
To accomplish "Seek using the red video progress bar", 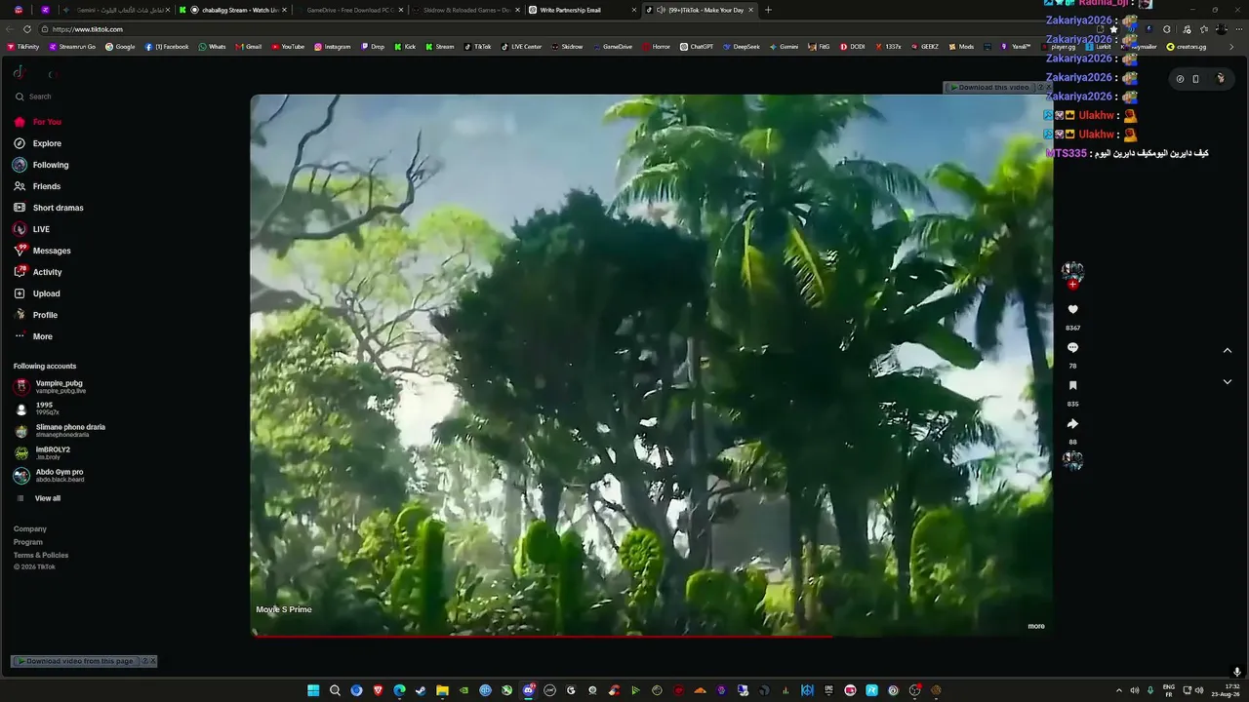I will pos(651,636).
